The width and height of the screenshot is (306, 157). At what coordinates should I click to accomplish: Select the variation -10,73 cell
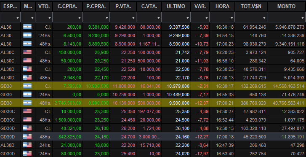200,43
